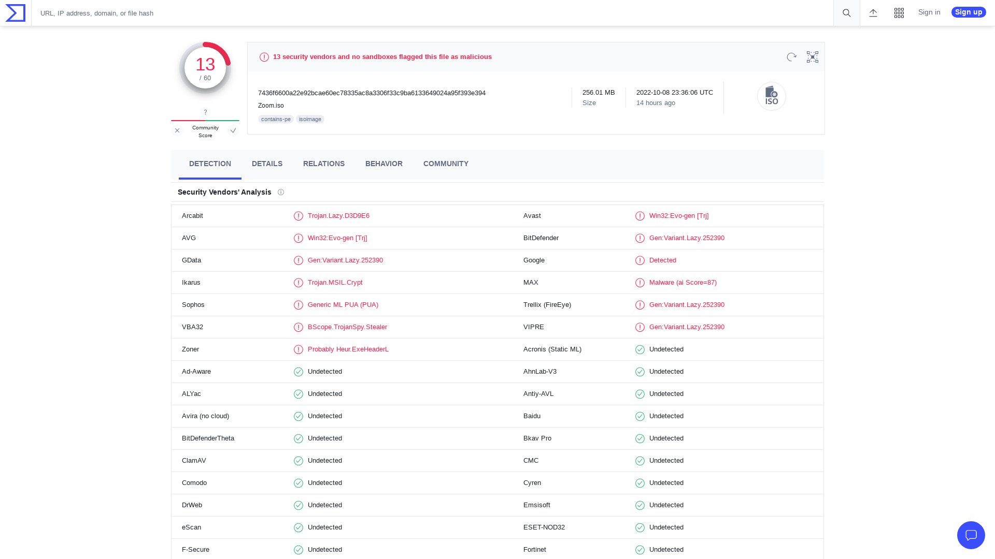This screenshot has height=559, width=995.
Task: Click the question mark above Community Score
Action: click(x=205, y=112)
